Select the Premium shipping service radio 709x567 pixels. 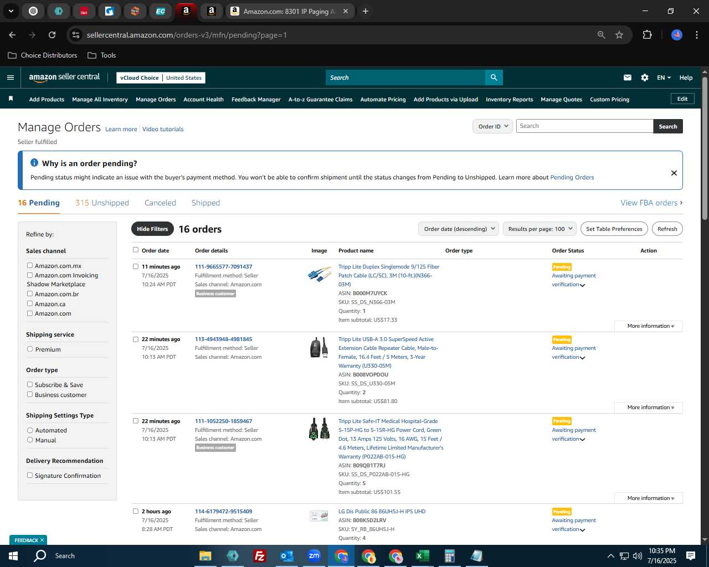[30, 349]
